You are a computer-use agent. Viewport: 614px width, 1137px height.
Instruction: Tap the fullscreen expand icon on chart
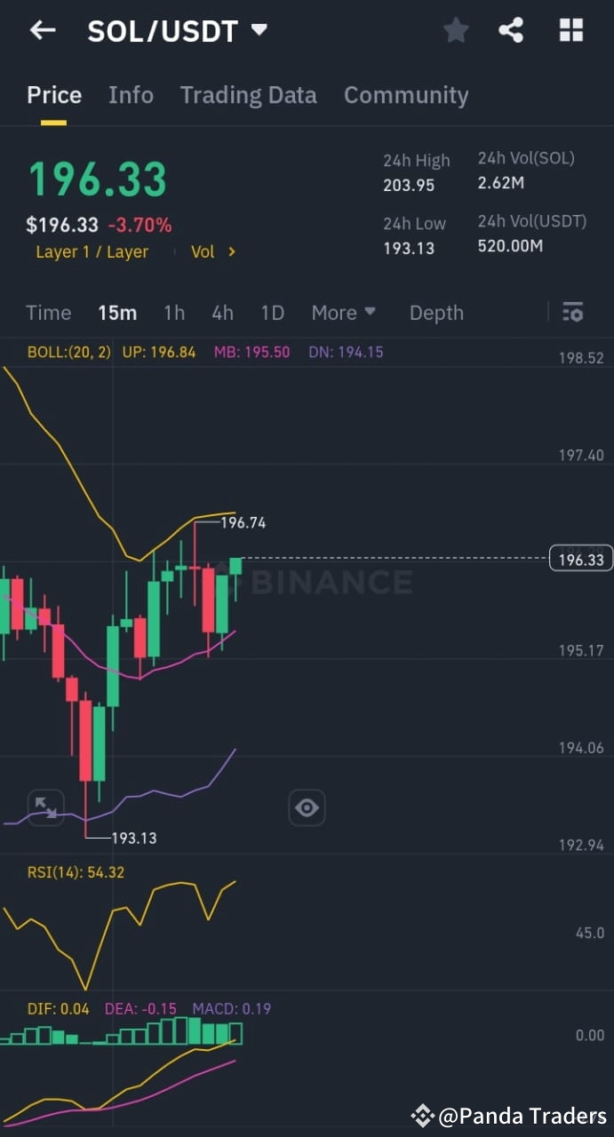tap(44, 807)
